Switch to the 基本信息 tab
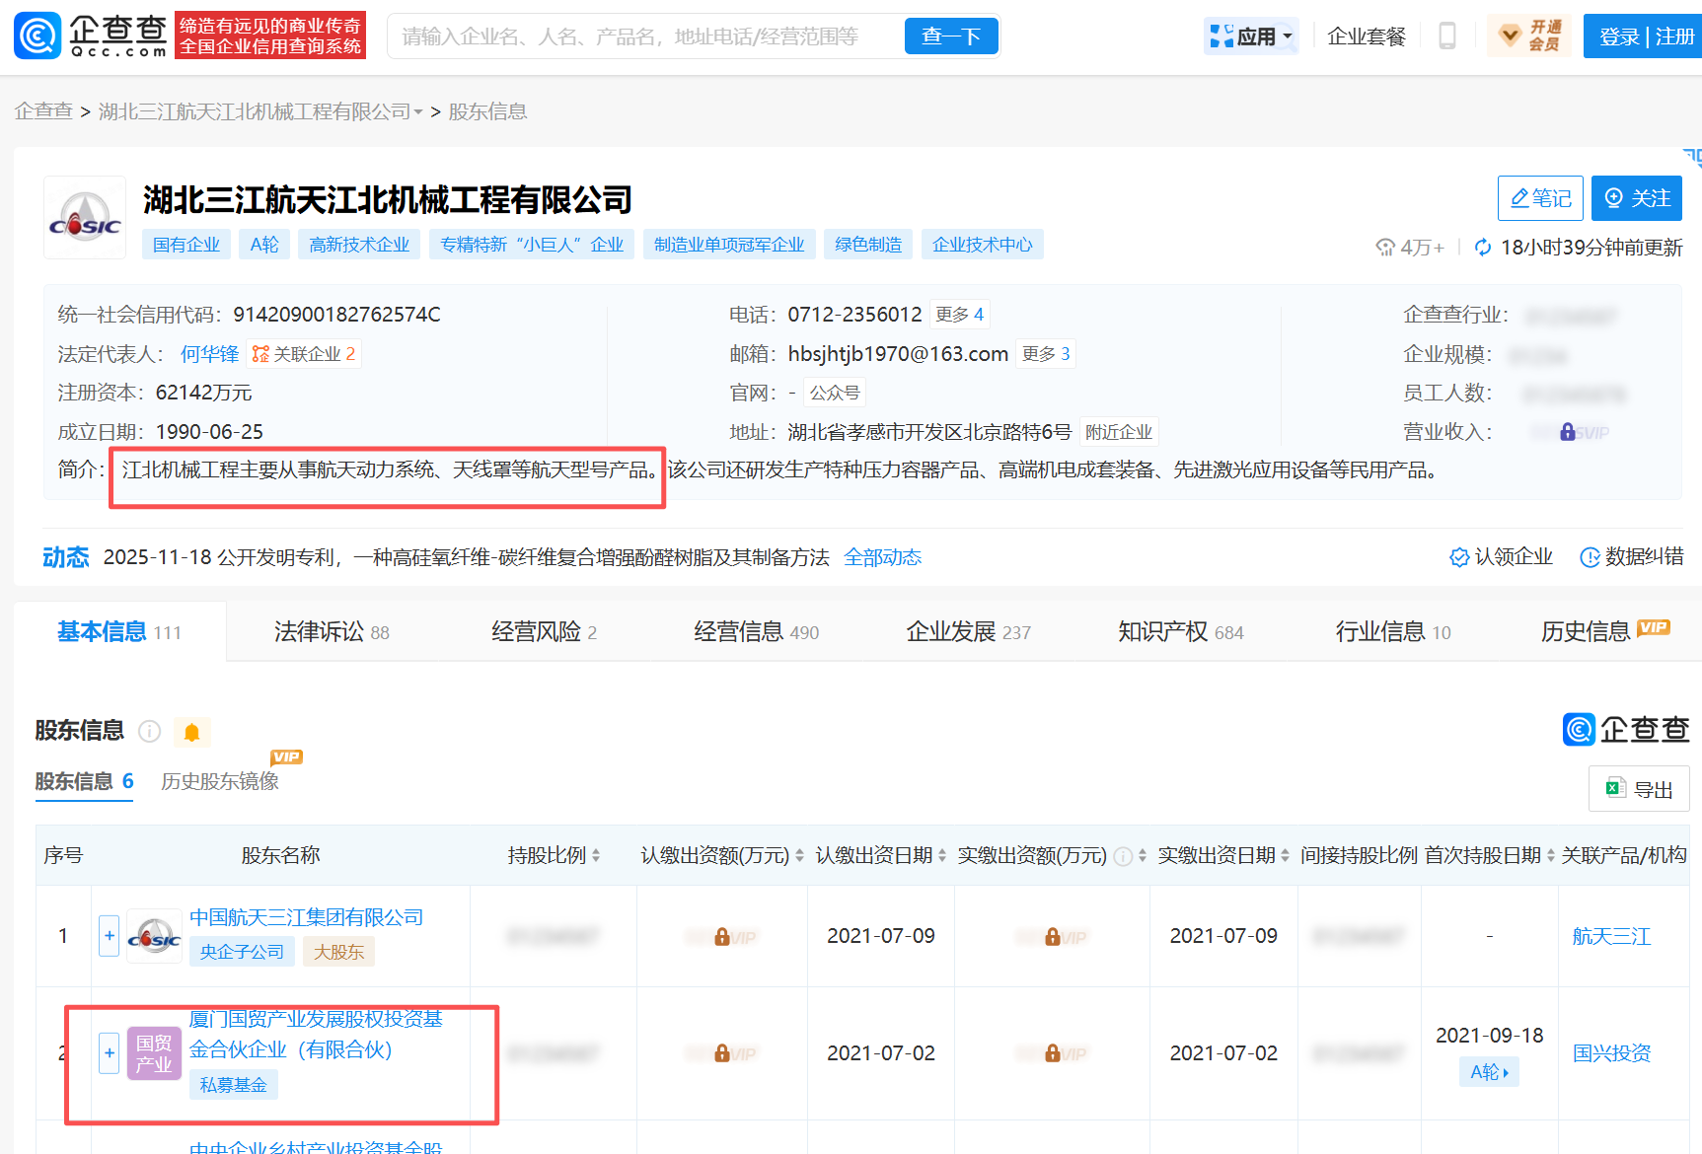Image resolution: width=1702 pixels, height=1154 pixels. 119,631
